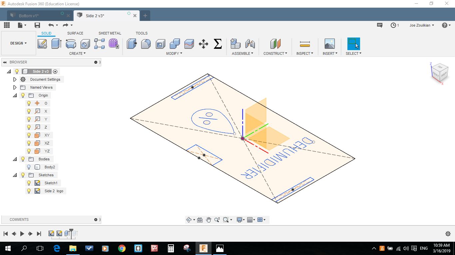
Task: Show the data panel grid icon
Action: click(x=7, y=25)
